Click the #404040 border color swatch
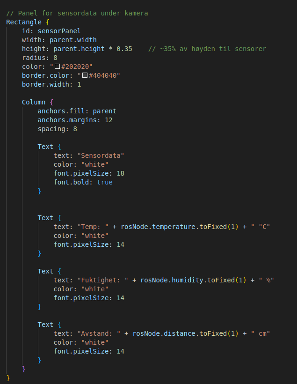Screen dimensions: 297x384 pyautogui.click(x=85, y=75)
